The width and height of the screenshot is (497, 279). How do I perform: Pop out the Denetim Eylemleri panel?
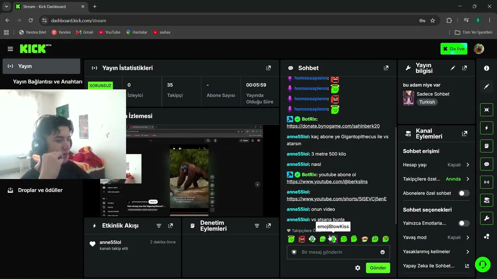[x=268, y=226]
